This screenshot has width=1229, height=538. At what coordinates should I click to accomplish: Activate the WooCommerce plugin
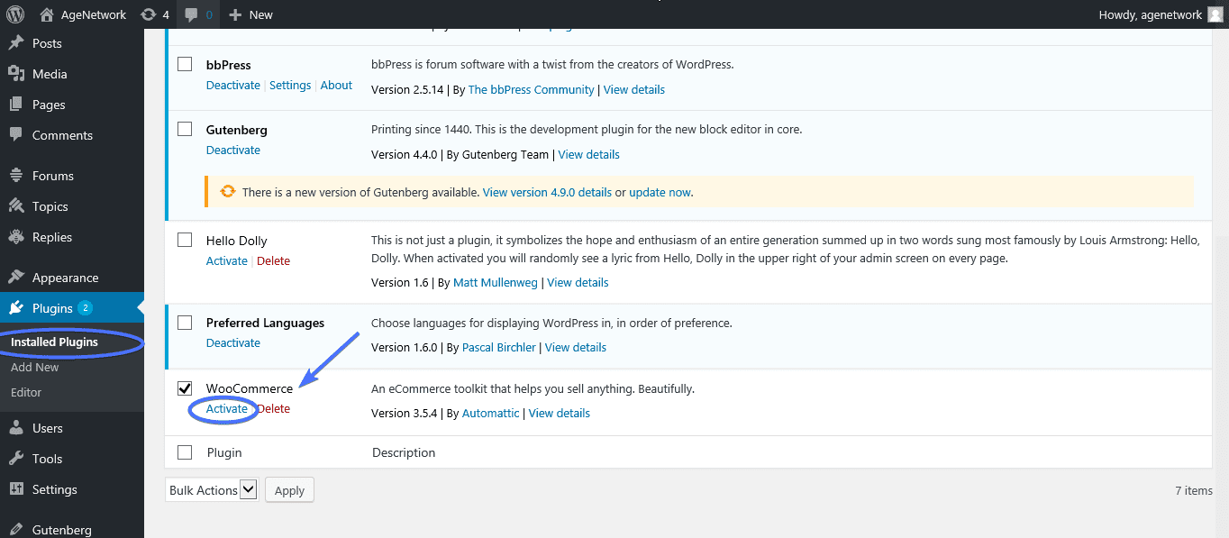(x=226, y=409)
